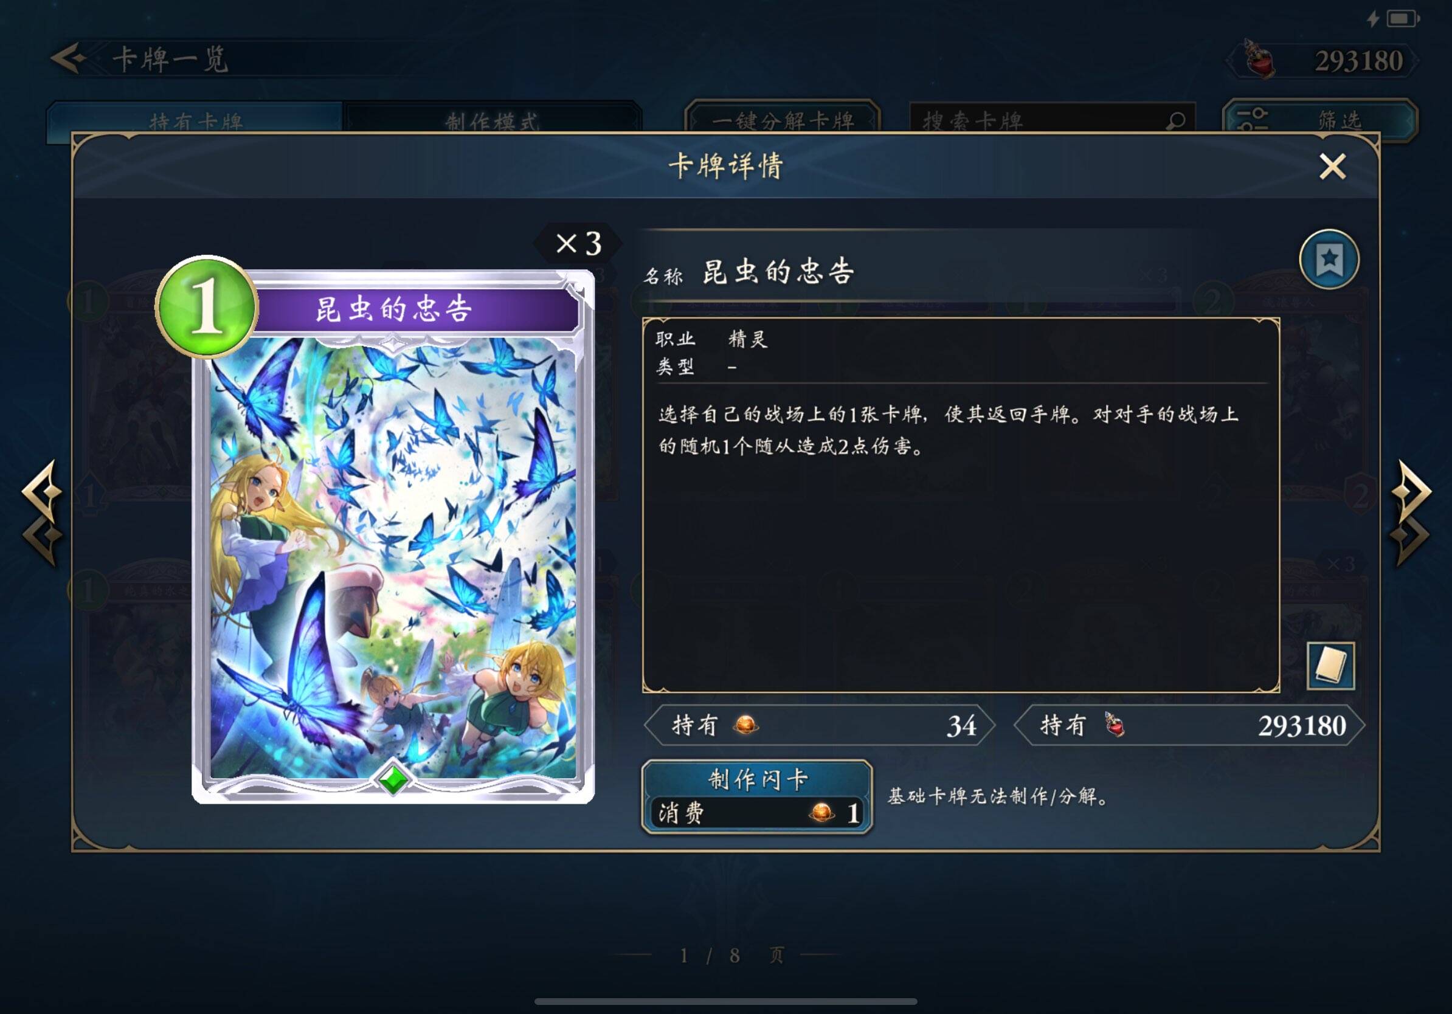This screenshot has width=1452, height=1014.
Task: Click the green rarity gem below the card art
Action: tap(393, 779)
